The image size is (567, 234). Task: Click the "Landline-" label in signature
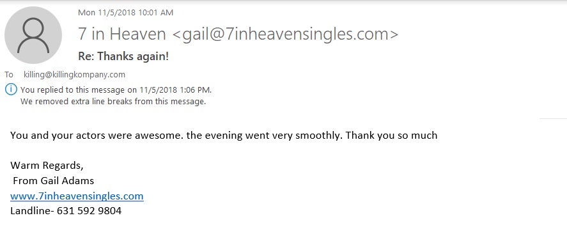(32, 210)
